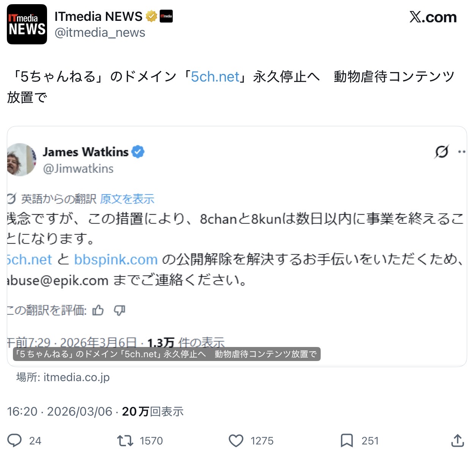Click the gold verified badge beside ITmedia NEWS

[151, 17]
